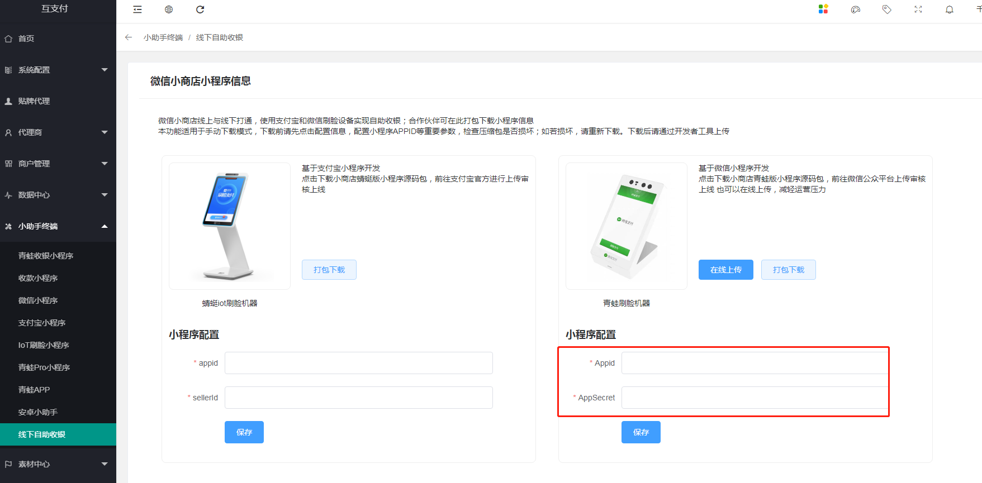
Task: Collapse the 小助手终端 menu arrow
Action: point(105,226)
